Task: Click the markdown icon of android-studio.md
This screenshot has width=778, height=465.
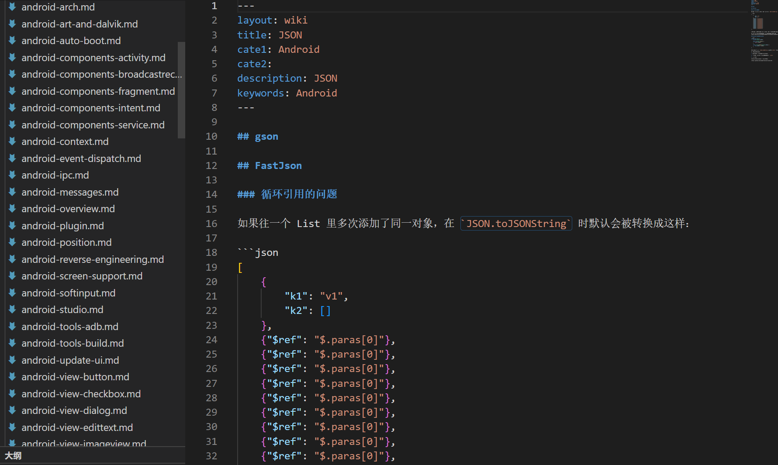Action: tap(12, 309)
